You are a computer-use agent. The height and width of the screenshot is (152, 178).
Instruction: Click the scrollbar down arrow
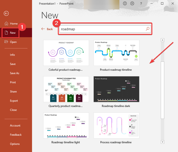[x=162, y=142]
